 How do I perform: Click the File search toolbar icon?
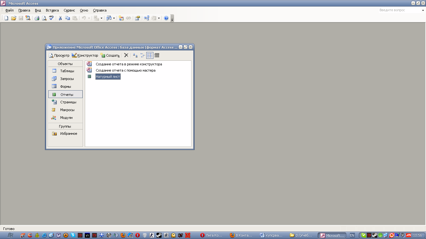click(28, 18)
